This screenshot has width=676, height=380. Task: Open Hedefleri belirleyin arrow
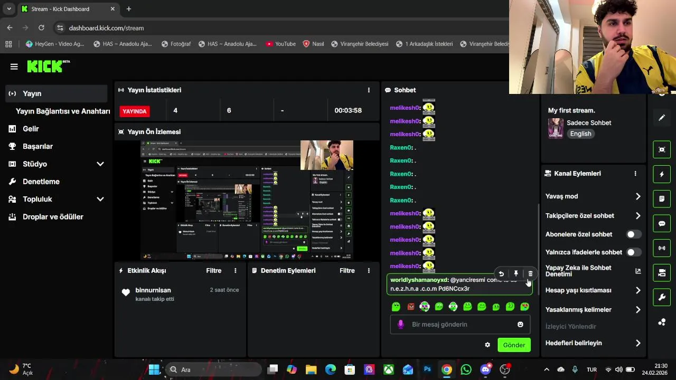tap(638, 343)
